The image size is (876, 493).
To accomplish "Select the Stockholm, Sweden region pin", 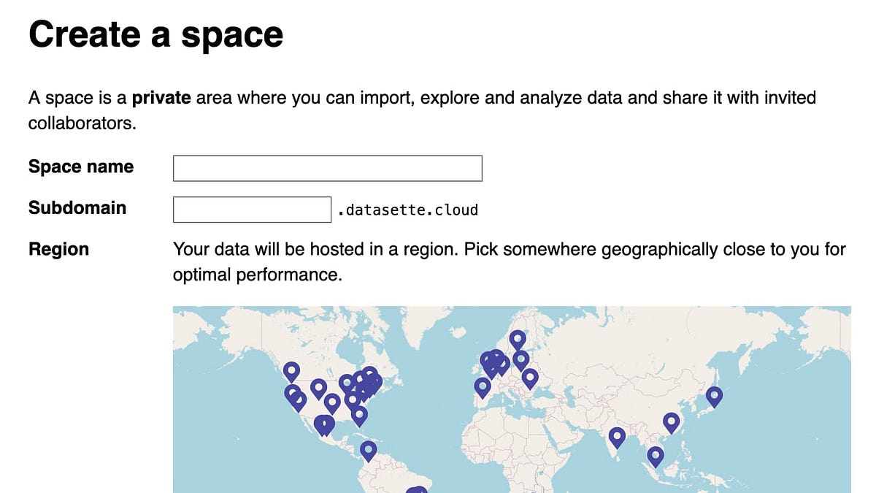I will click(x=518, y=340).
